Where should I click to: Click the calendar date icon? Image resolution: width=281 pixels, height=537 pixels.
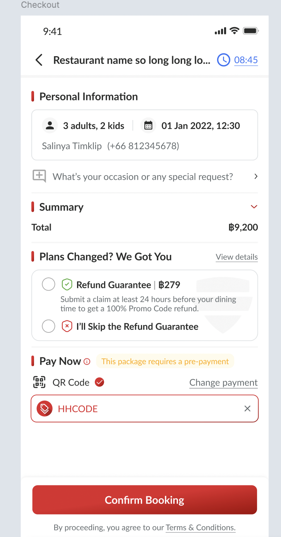click(148, 126)
